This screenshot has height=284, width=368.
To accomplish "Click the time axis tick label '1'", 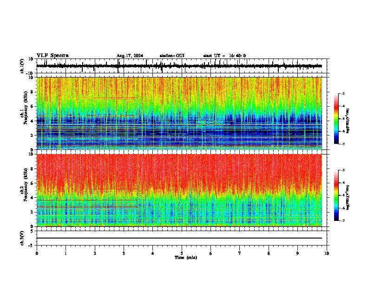I will tap(66, 253).
